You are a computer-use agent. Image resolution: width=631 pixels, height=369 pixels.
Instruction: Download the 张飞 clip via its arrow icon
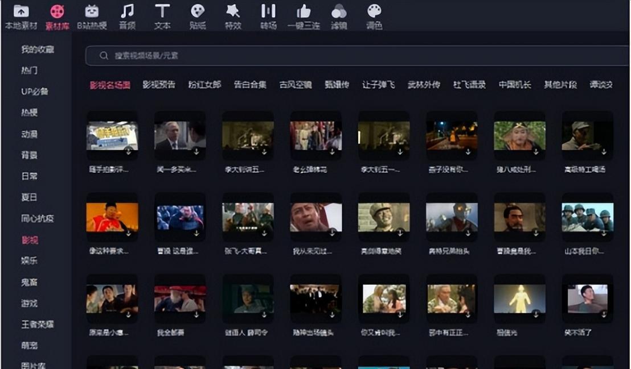pos(264,233)
